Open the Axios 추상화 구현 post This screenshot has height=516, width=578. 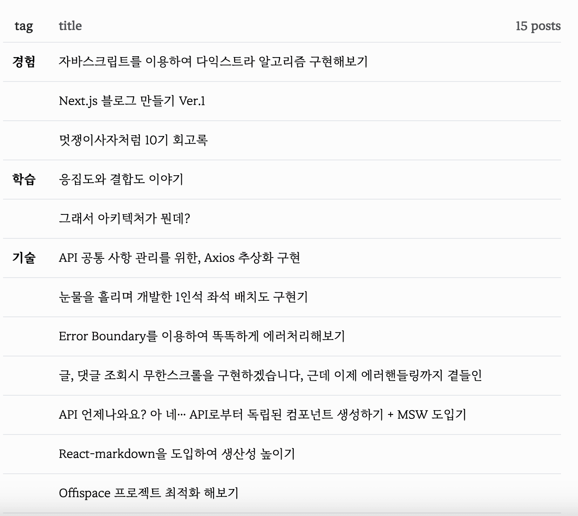tap(179, 258)
